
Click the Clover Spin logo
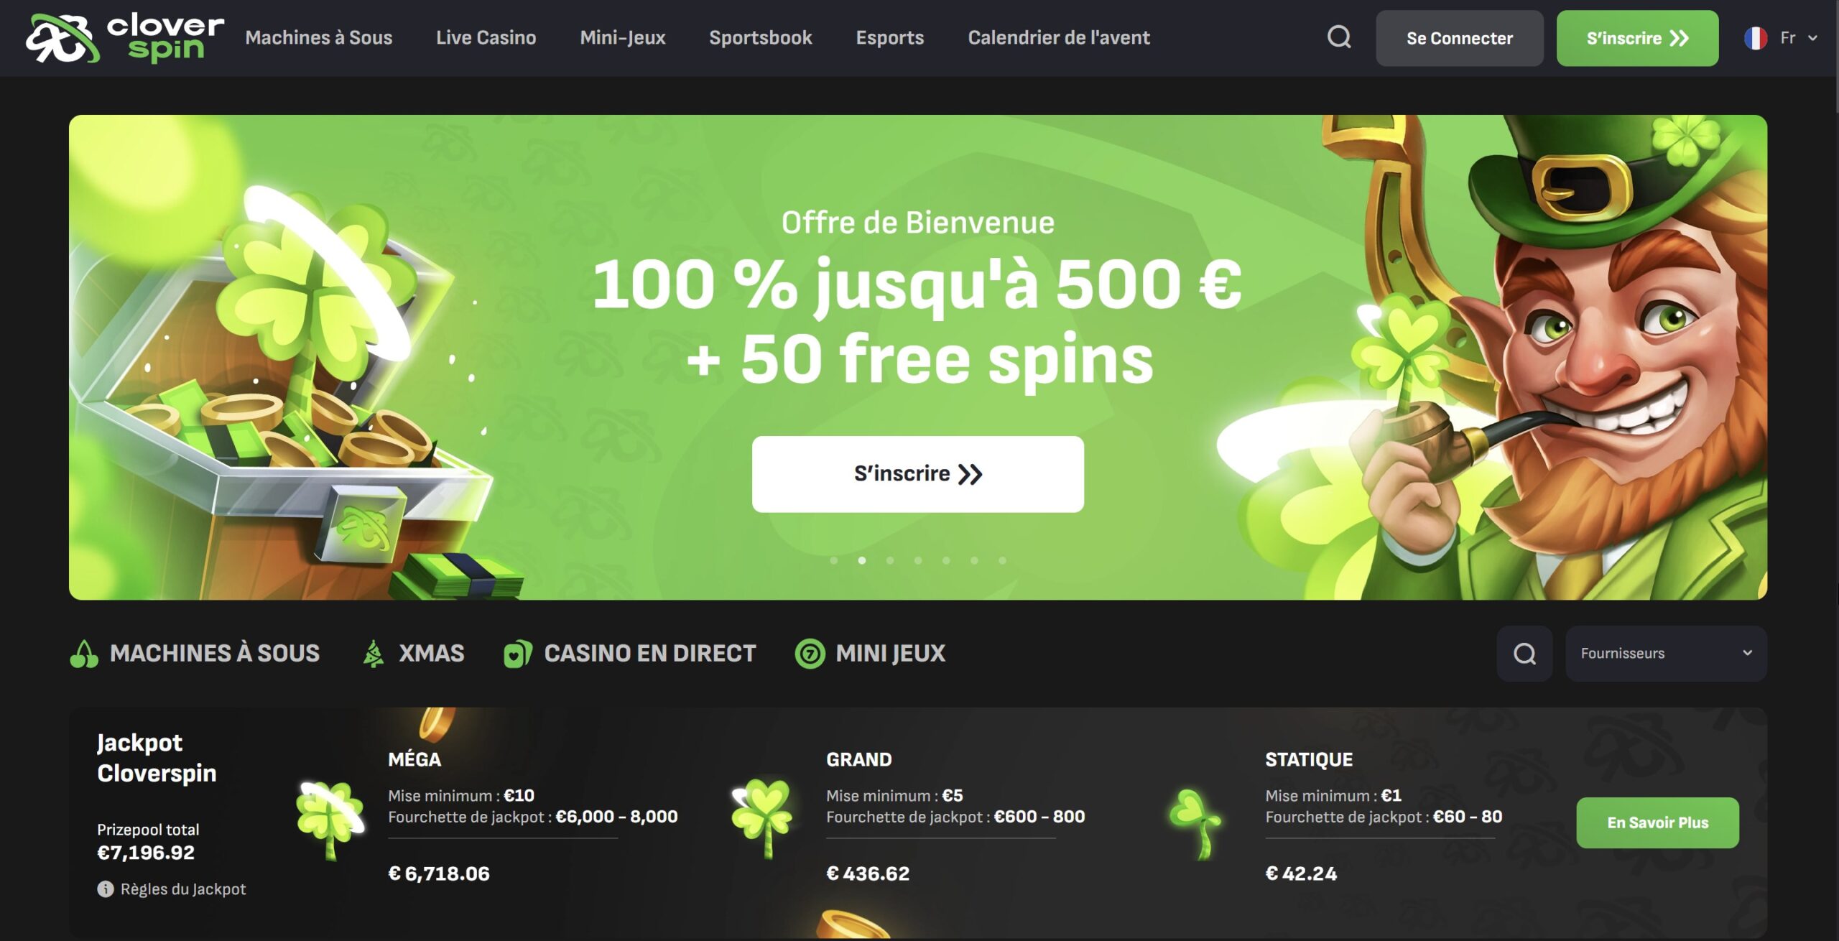pyautogui.click(x=125, y=37)
